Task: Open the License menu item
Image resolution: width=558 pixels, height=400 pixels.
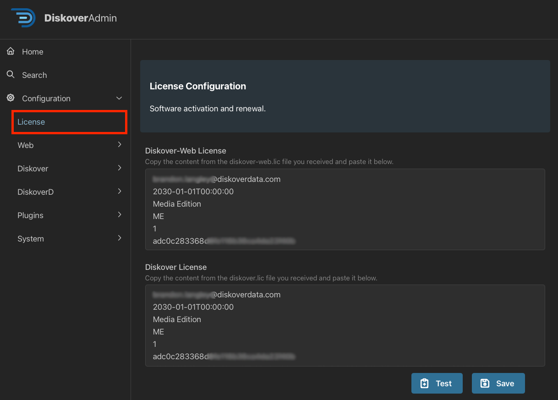Action: click(x=31, y=122)
